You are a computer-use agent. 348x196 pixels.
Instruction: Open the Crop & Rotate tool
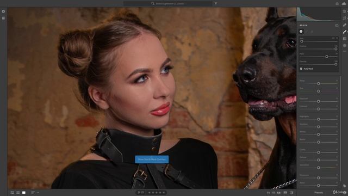344,18
